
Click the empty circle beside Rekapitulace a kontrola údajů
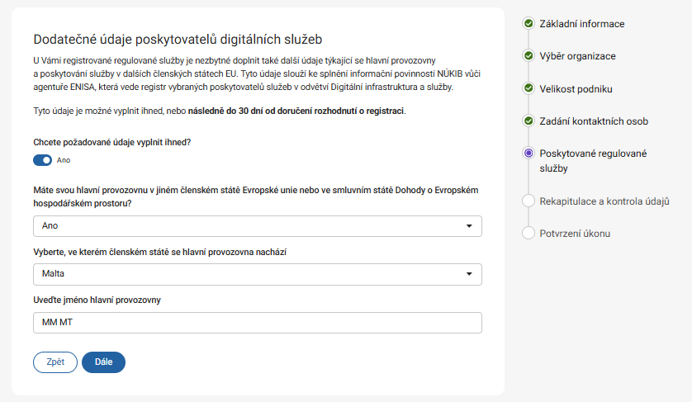click(x=528, y=201)
